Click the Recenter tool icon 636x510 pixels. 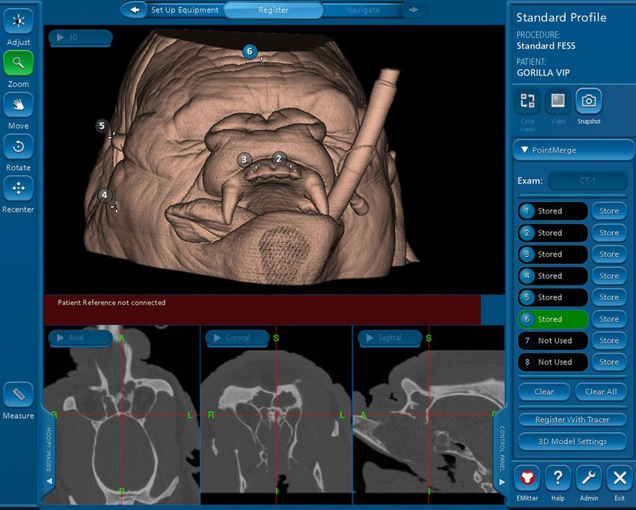pos(18,188)
